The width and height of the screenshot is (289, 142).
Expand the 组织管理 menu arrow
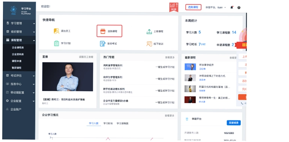(x=34, y=32)
